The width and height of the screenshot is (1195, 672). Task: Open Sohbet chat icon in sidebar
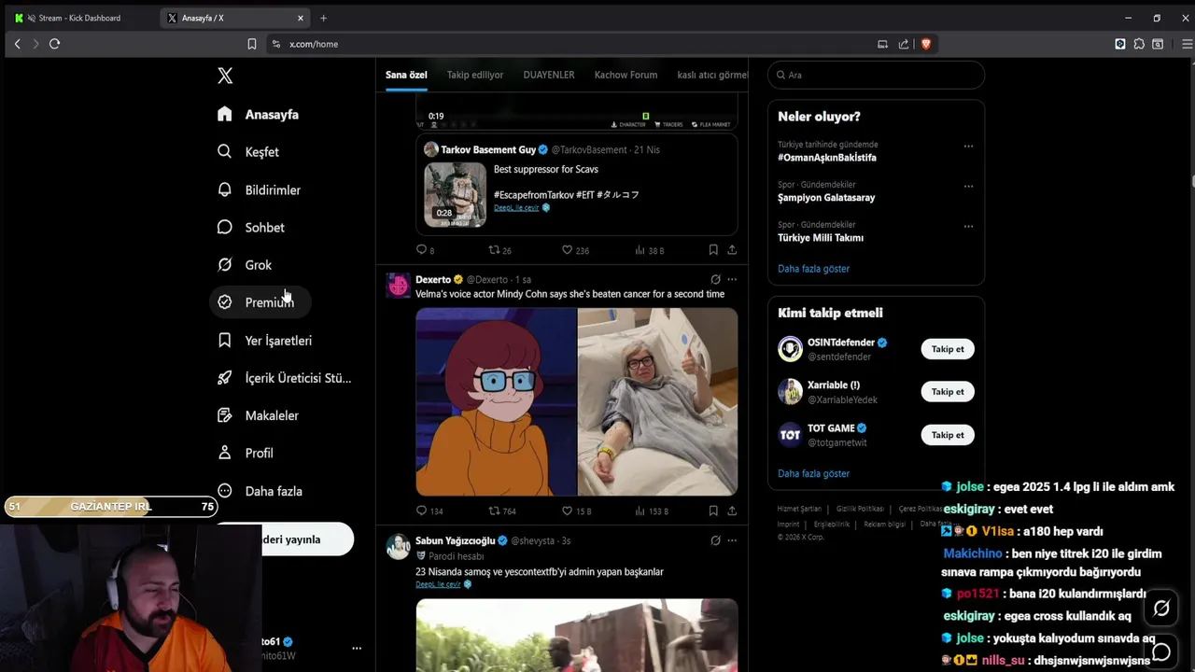[x=225, y=227]
